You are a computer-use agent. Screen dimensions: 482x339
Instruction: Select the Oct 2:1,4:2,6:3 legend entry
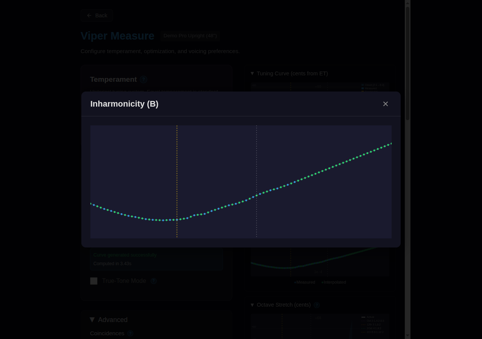click(x=375, y=321)
